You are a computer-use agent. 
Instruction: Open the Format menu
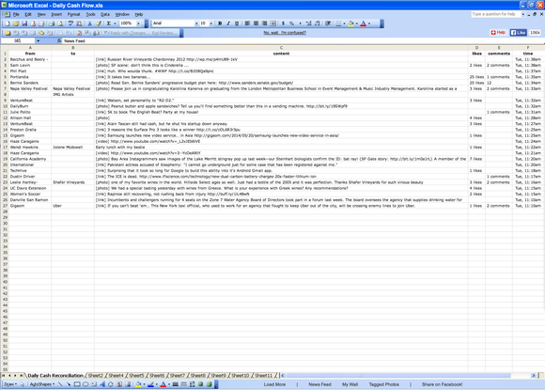click(73, 14)
